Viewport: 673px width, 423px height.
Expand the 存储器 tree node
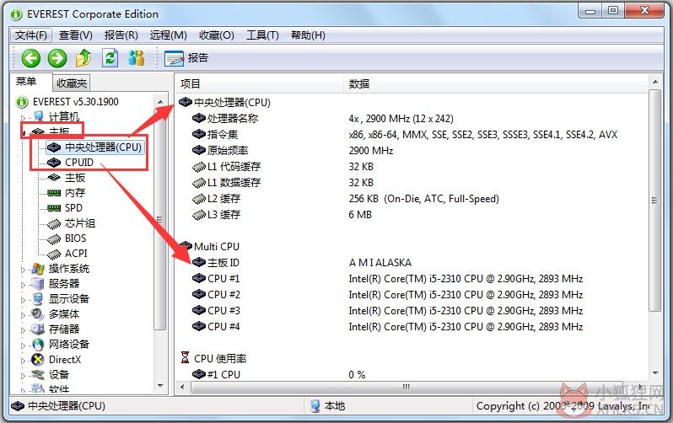tap(23, 330)
